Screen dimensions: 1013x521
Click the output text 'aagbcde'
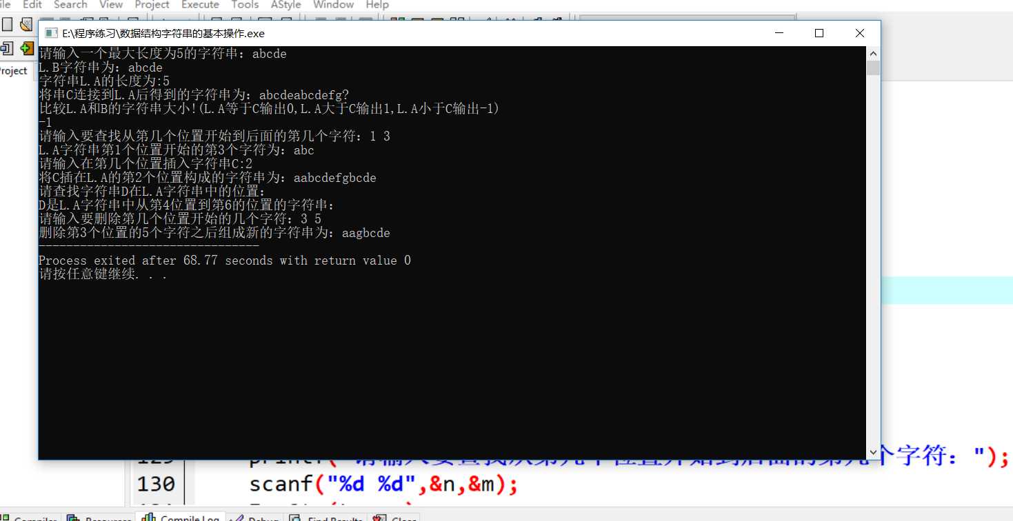pyautogui.click(x=366, y=233)
